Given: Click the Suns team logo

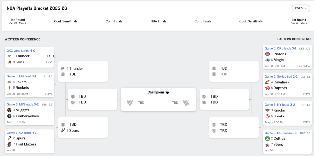Looking at the screenshot, I should pyautogui.click(x=9, y=62).
